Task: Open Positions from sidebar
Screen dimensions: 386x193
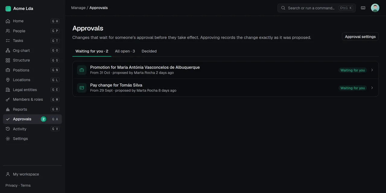Action: coord(32,70)
